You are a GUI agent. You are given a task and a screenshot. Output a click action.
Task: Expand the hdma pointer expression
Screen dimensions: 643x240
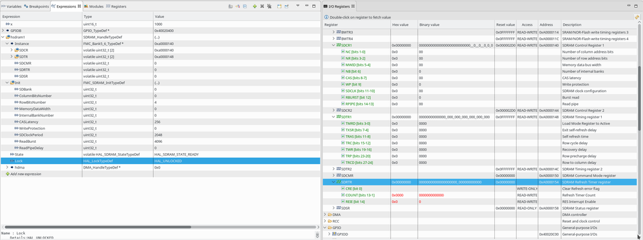7,167
